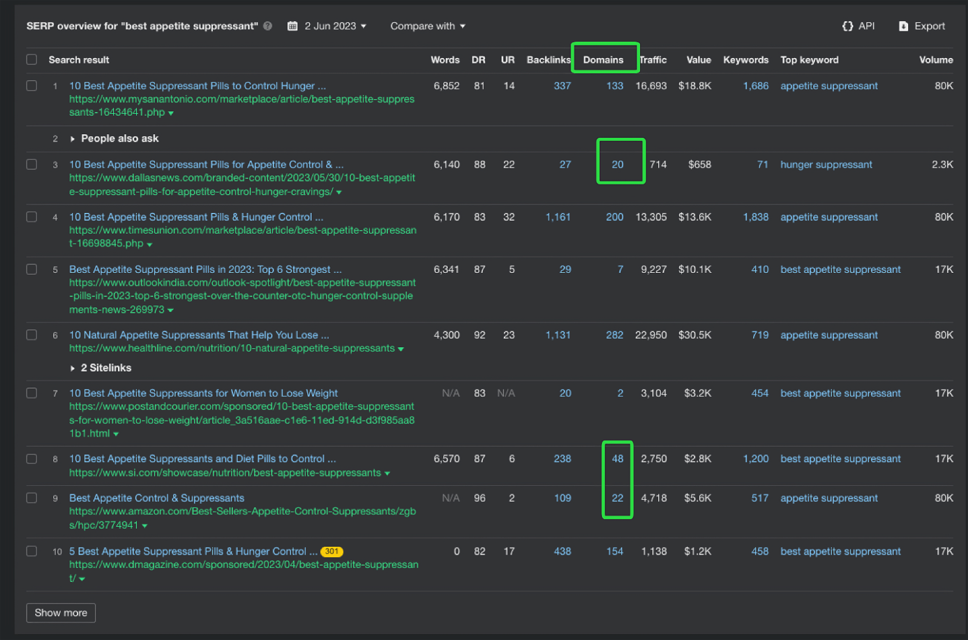Click value $18.8K in first row
Screen dimensions: 968x640
pos(695,86)
